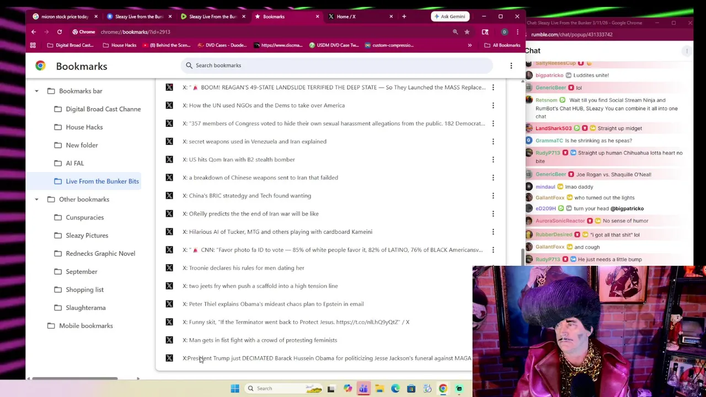
Task: Reload the Bookmarks page
Action: coord(60,32)
